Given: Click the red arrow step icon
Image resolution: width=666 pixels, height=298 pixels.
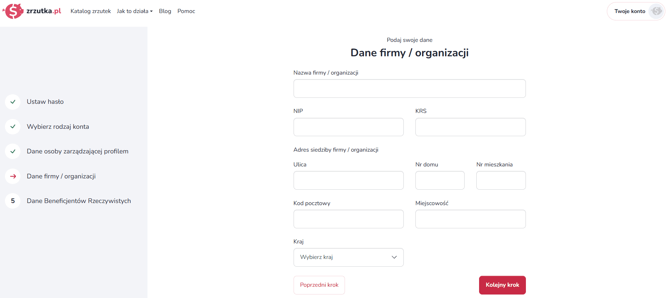Looking at the screenshot, I should point(13,176).
